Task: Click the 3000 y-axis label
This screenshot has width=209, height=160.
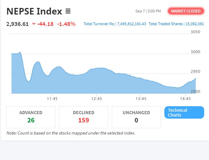Action: click(196, 52)
